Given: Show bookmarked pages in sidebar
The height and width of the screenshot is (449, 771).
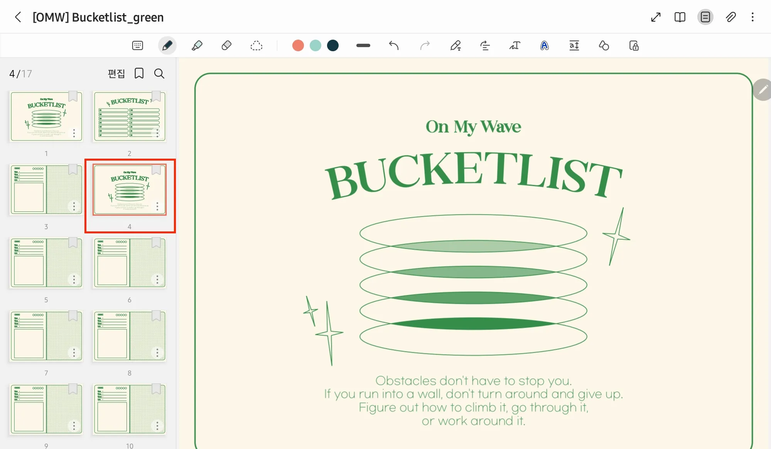Looking at the screenshot, I should click(x=139, y=73).
